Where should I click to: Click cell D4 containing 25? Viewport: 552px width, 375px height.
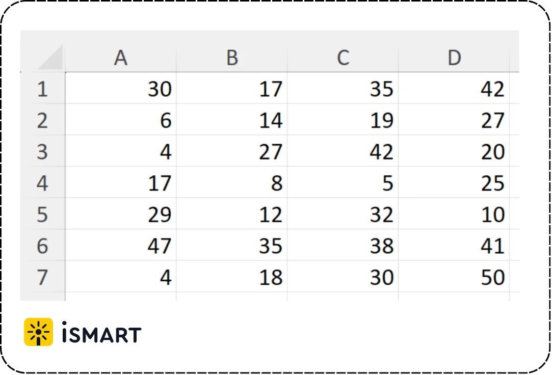tap(454, 182)
